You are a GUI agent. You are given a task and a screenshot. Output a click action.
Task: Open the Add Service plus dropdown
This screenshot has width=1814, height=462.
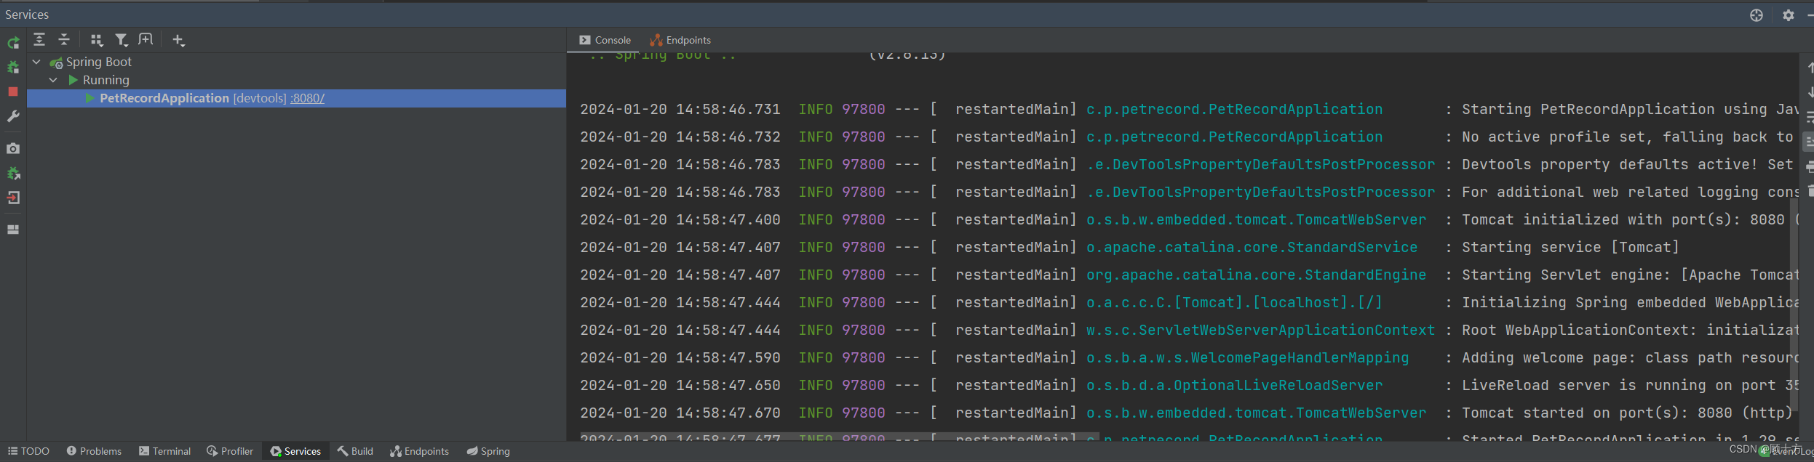click(x=178, y=40)
